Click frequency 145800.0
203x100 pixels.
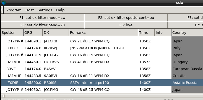33,83
